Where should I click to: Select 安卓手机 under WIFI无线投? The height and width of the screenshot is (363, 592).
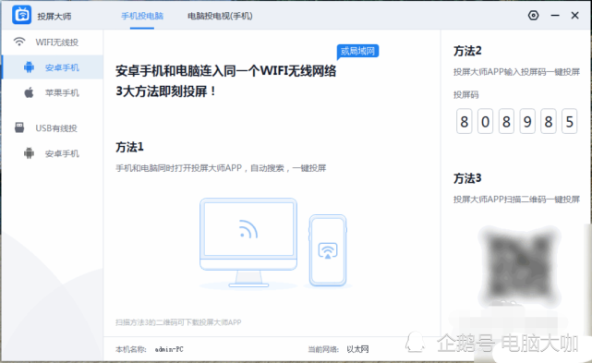pyautogui.click(x=62, y=67)
